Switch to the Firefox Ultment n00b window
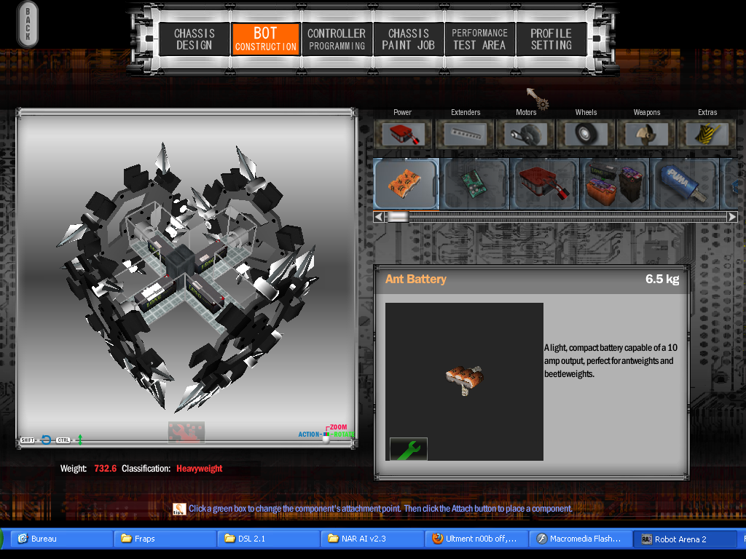The height and width of the screenshot is (559, 746). point(476,539)
